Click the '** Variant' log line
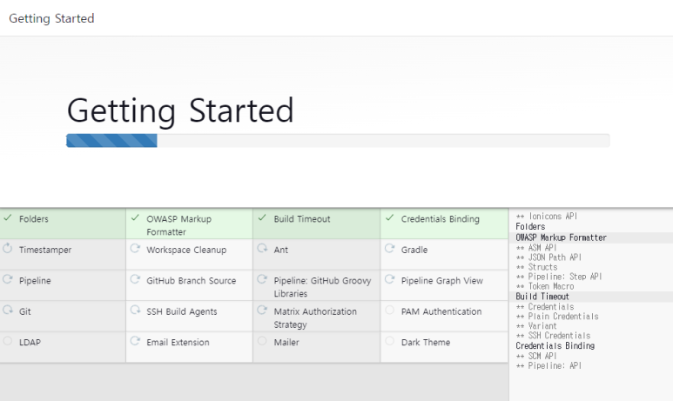Screen dimensions: 673x401 (x=536, y=326)
